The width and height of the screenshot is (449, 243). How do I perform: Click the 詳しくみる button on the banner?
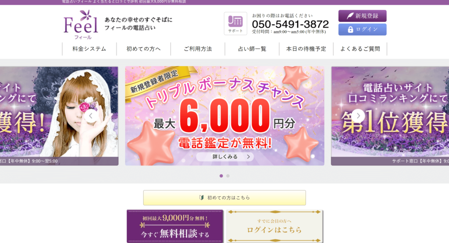click(x=225, y=157)
